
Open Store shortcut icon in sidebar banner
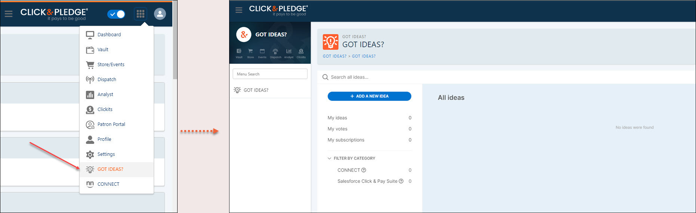pos(250,53)
